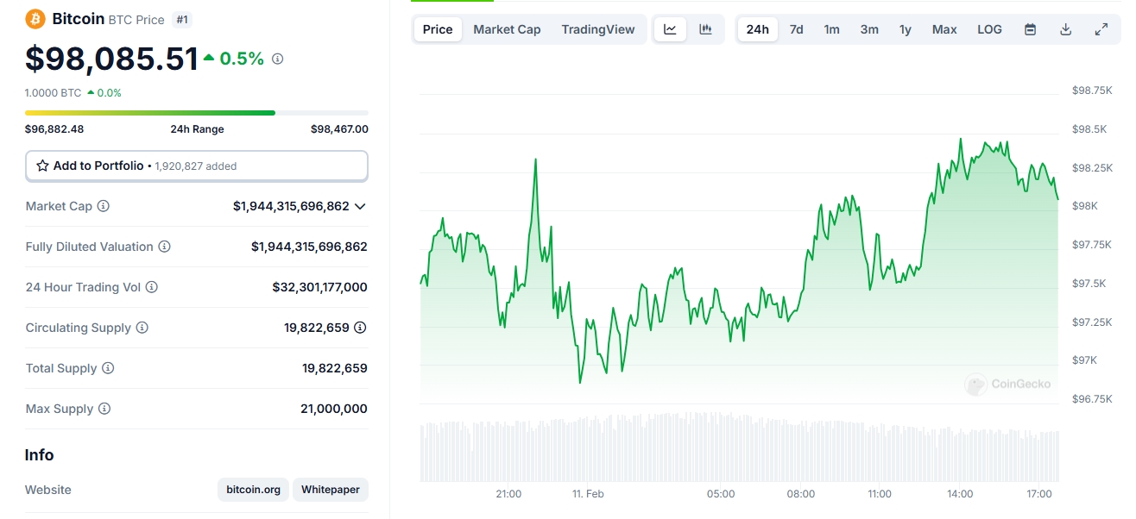Click the 1.0000 BTC text
The height and width of the screenshot is (519, 1136).
(53, 93)
